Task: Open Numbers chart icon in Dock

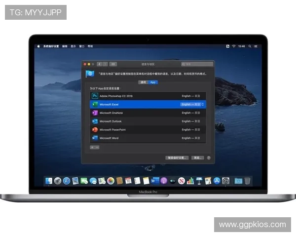Action: click(190, 181)
